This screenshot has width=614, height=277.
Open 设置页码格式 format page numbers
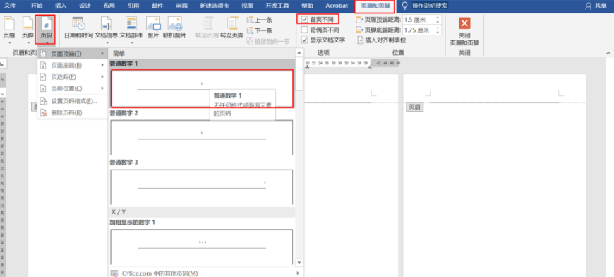pyautogui.click(x=73, y=101)
